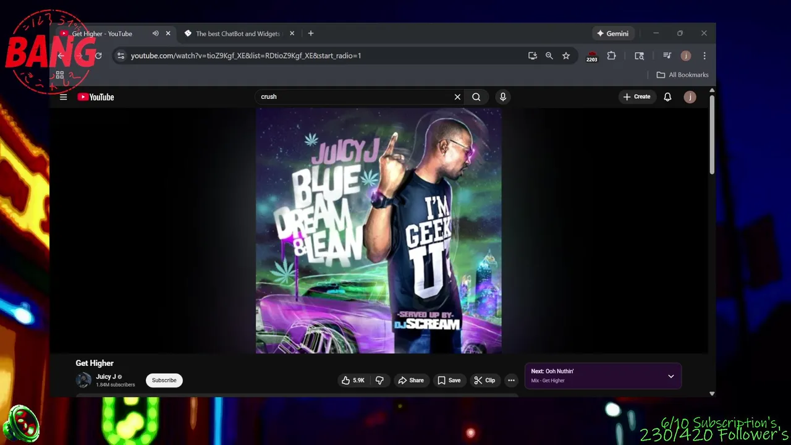Clear the crush search text
The image size is (791, 445).
[457, 97]
